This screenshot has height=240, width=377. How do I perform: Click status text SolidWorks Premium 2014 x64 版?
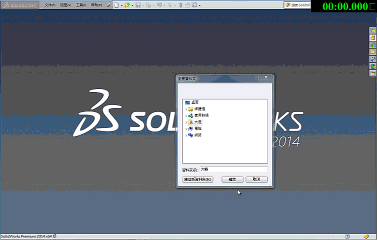pyautogui.click(x=28, y=236)
